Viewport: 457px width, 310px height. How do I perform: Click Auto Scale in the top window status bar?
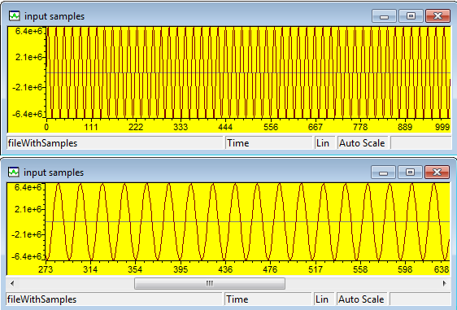(x=362, y=143)
